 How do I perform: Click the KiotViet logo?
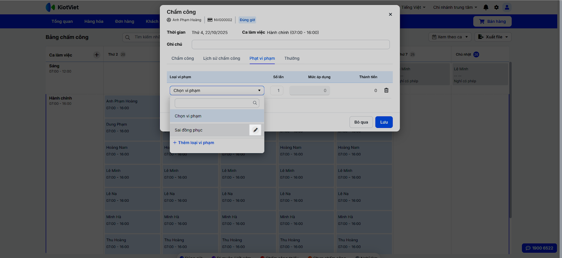click(62, 7)
